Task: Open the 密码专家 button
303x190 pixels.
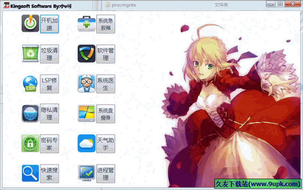Action: pos(49,144)
